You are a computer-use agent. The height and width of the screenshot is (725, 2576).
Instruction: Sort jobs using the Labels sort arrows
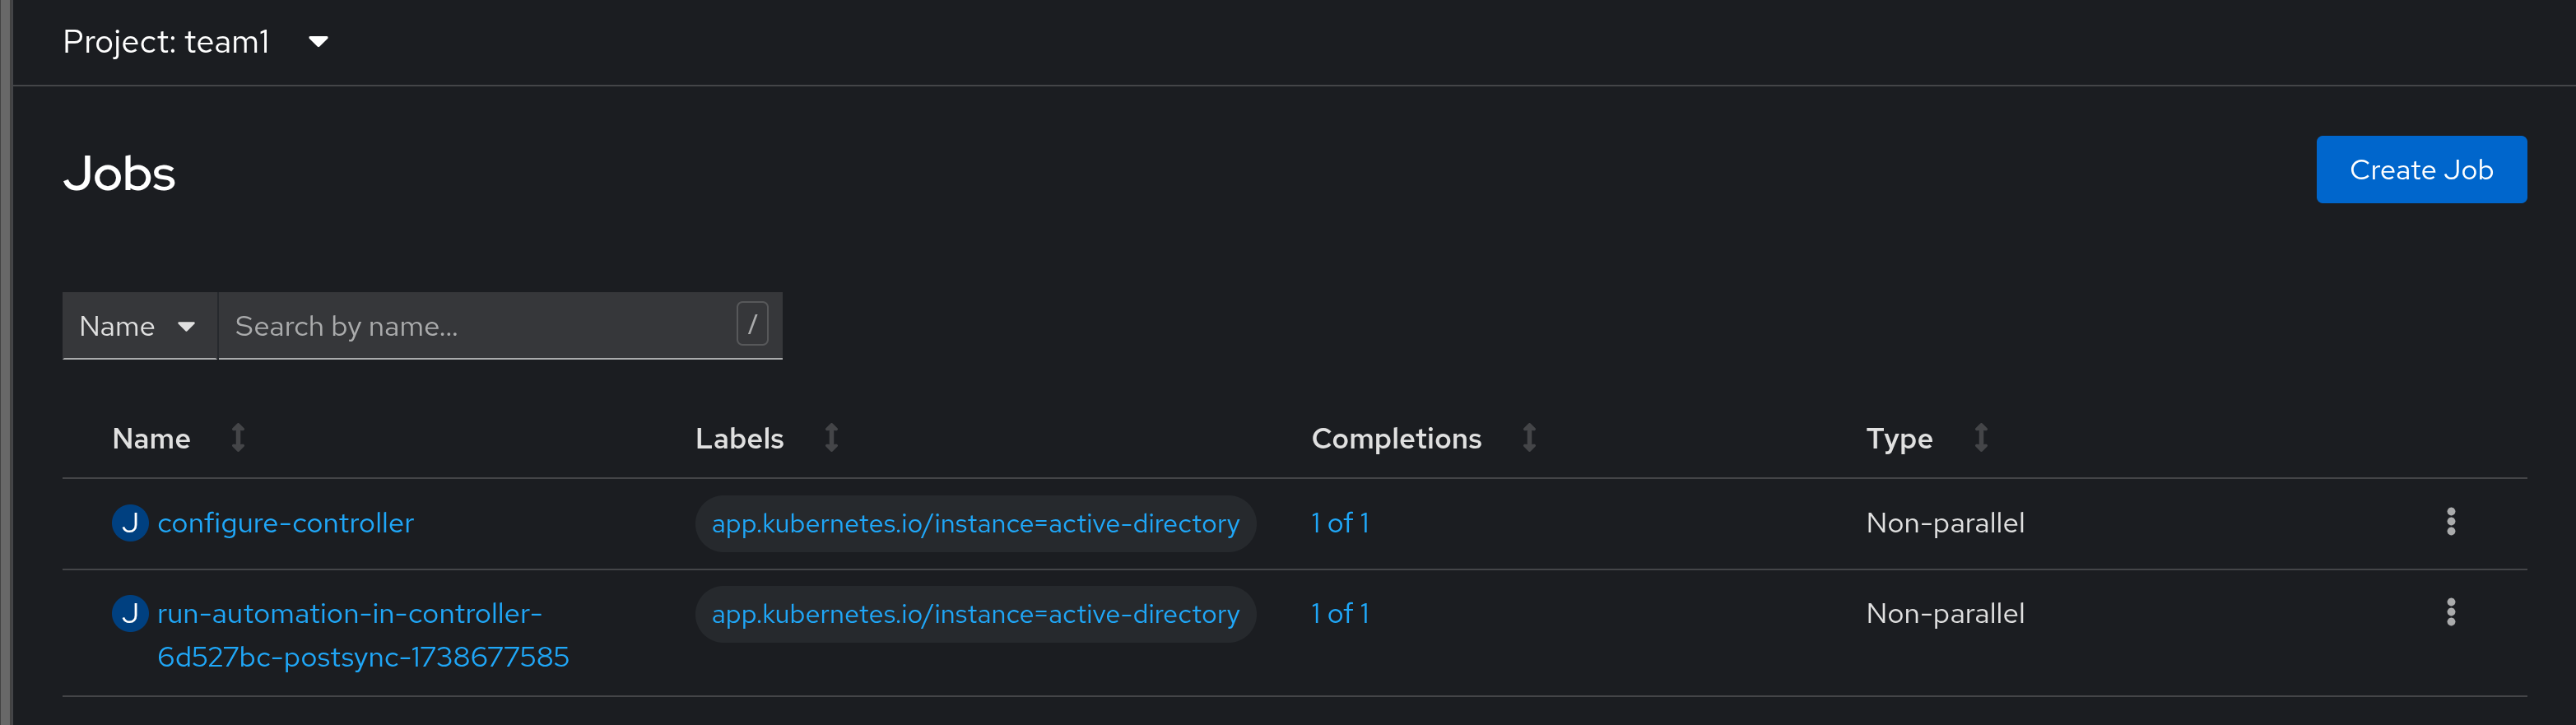click(831, 438)
